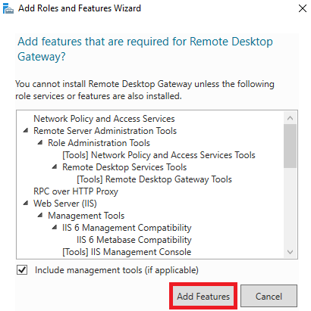Collapse the Management Tools node
The height and width of the screenshot is (311, 311).
40,216
